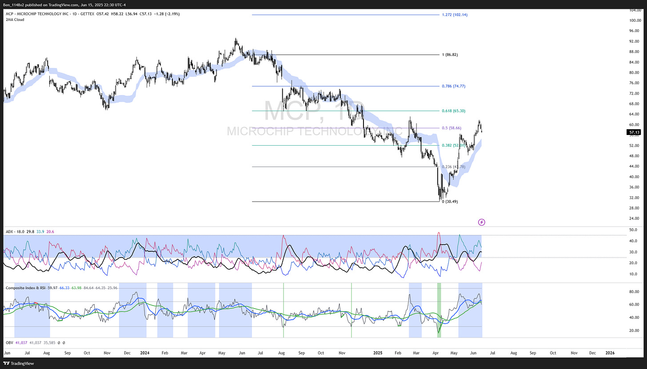This screenshot has height=369, width=647.
Task: Click the 0.382 Fibonacci level label
Action: [453, 145]
